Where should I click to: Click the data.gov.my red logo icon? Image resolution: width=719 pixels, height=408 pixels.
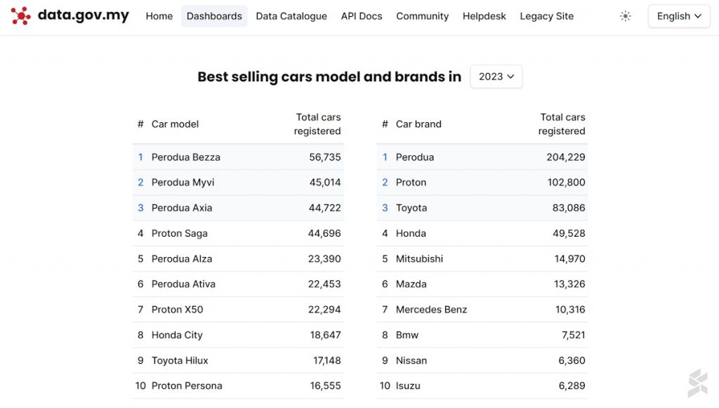(20, 16)
